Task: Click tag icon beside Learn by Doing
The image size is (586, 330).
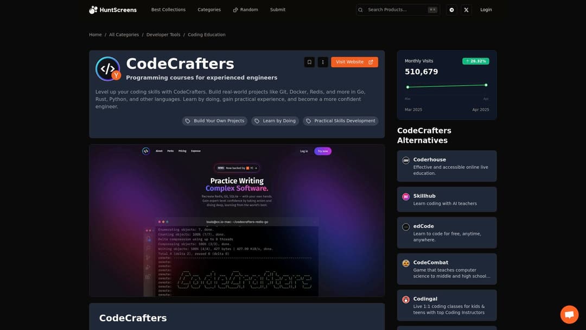Action: point(257,121)
